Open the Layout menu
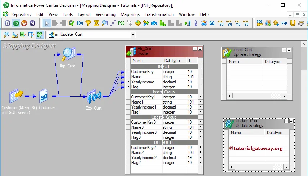Screen dimensions: 308x176 click(84, 14)
